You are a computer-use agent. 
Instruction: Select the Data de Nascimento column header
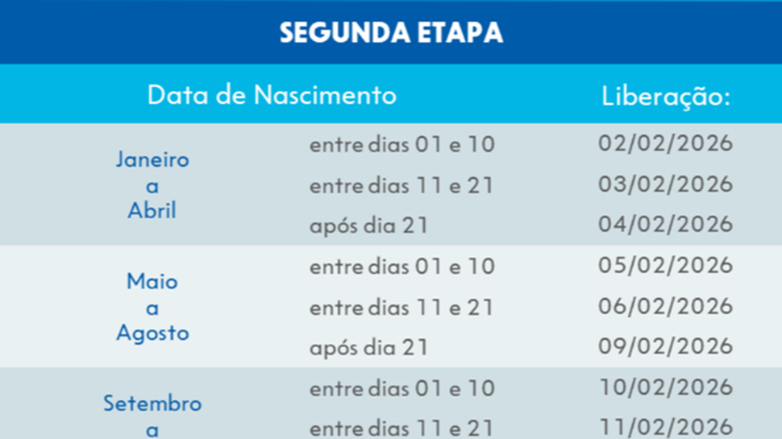click(272, 95)
